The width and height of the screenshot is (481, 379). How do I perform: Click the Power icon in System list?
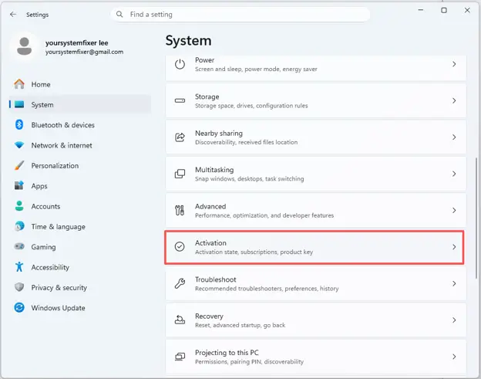coord(180,65)
